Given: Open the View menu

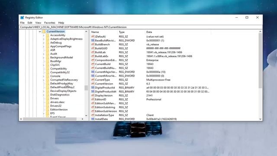Looking at the screenshot, I should click(x=38, y=23).
